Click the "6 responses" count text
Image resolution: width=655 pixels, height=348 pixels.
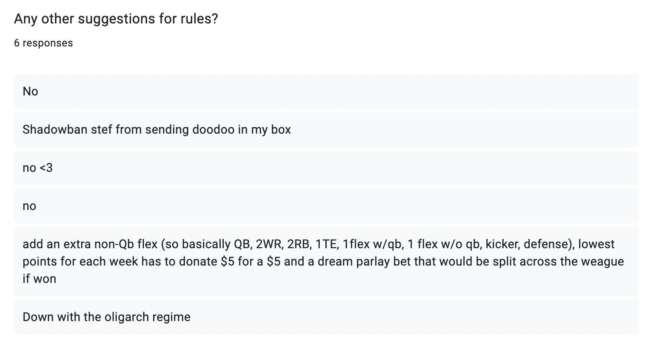tap(43, 43)
